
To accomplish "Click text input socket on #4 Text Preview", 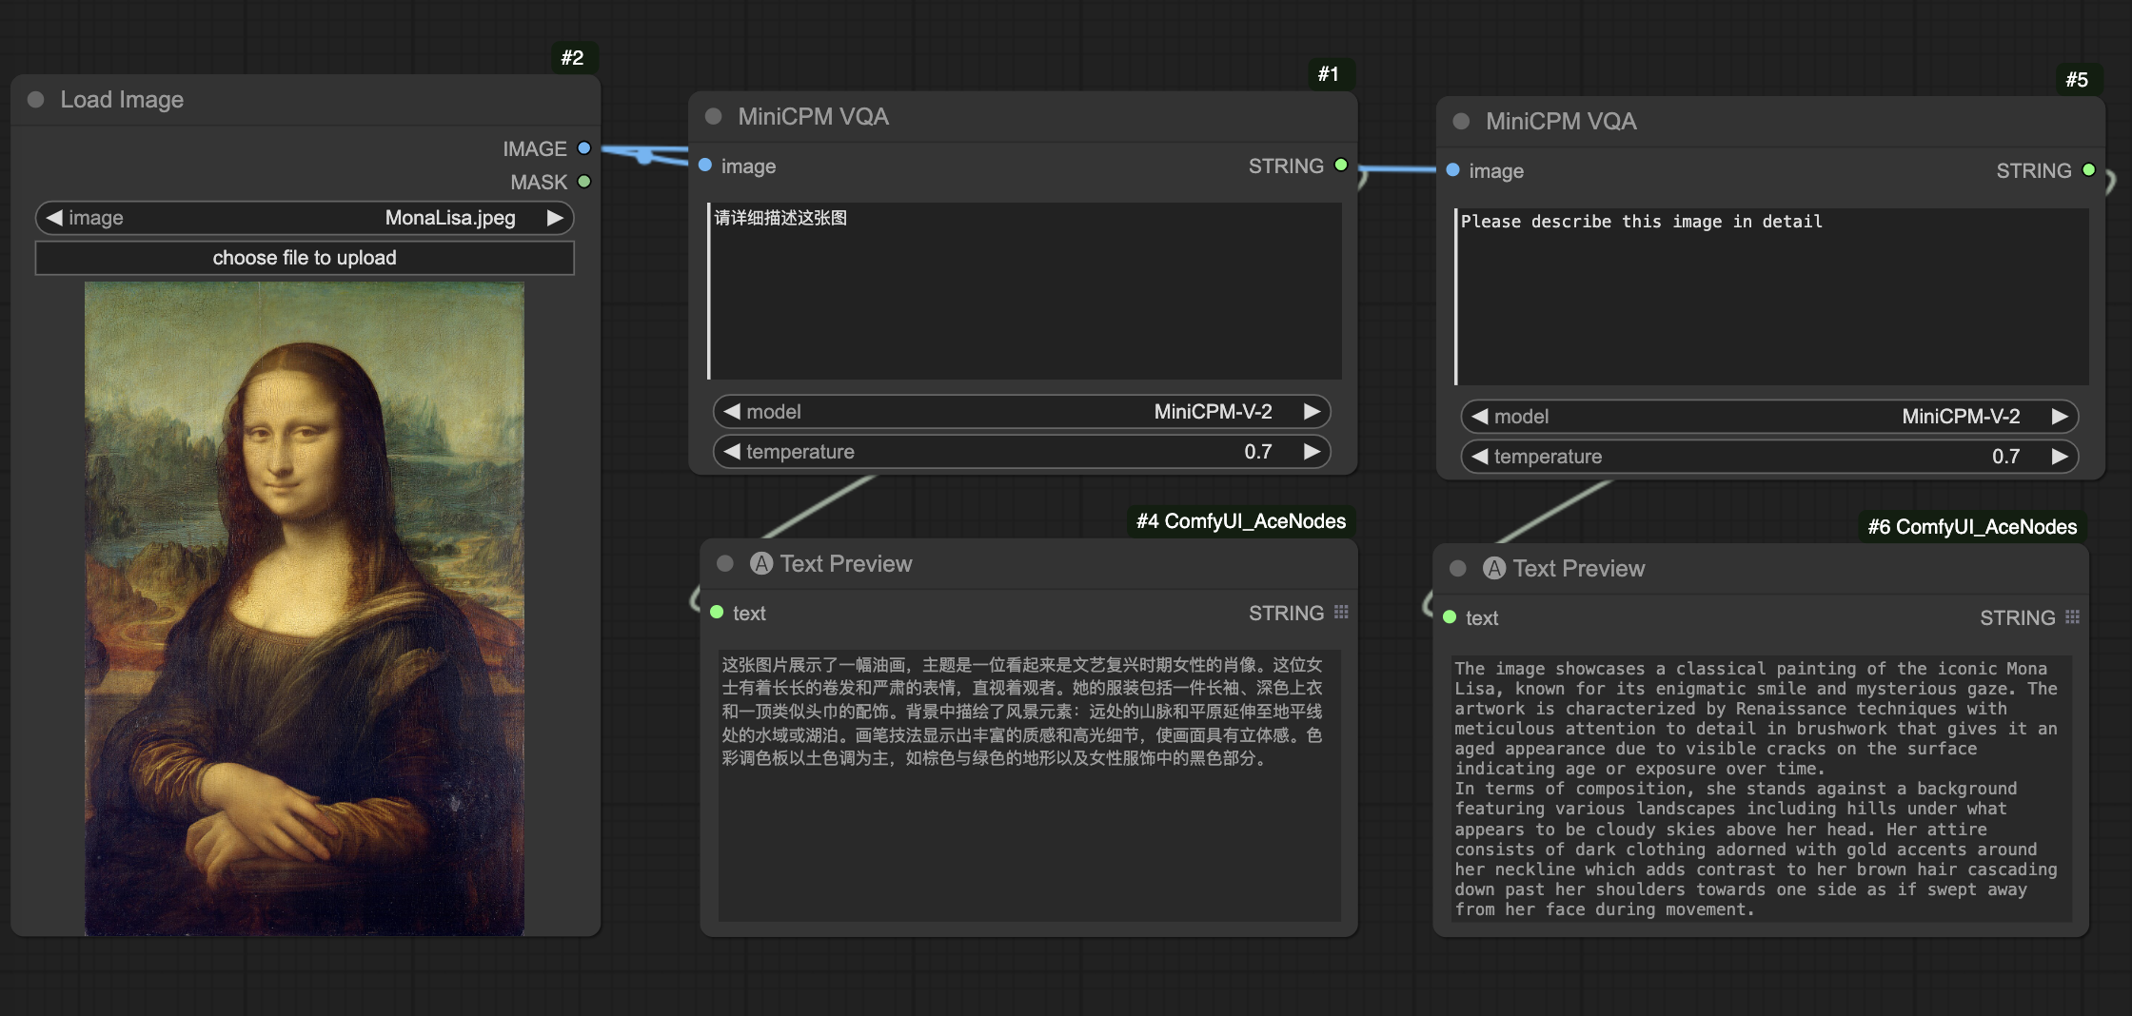I will click(717, 612).
